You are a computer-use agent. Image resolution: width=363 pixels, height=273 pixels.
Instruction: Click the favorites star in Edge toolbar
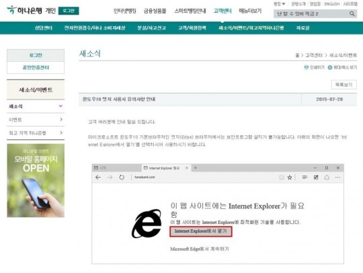point(290,178)
